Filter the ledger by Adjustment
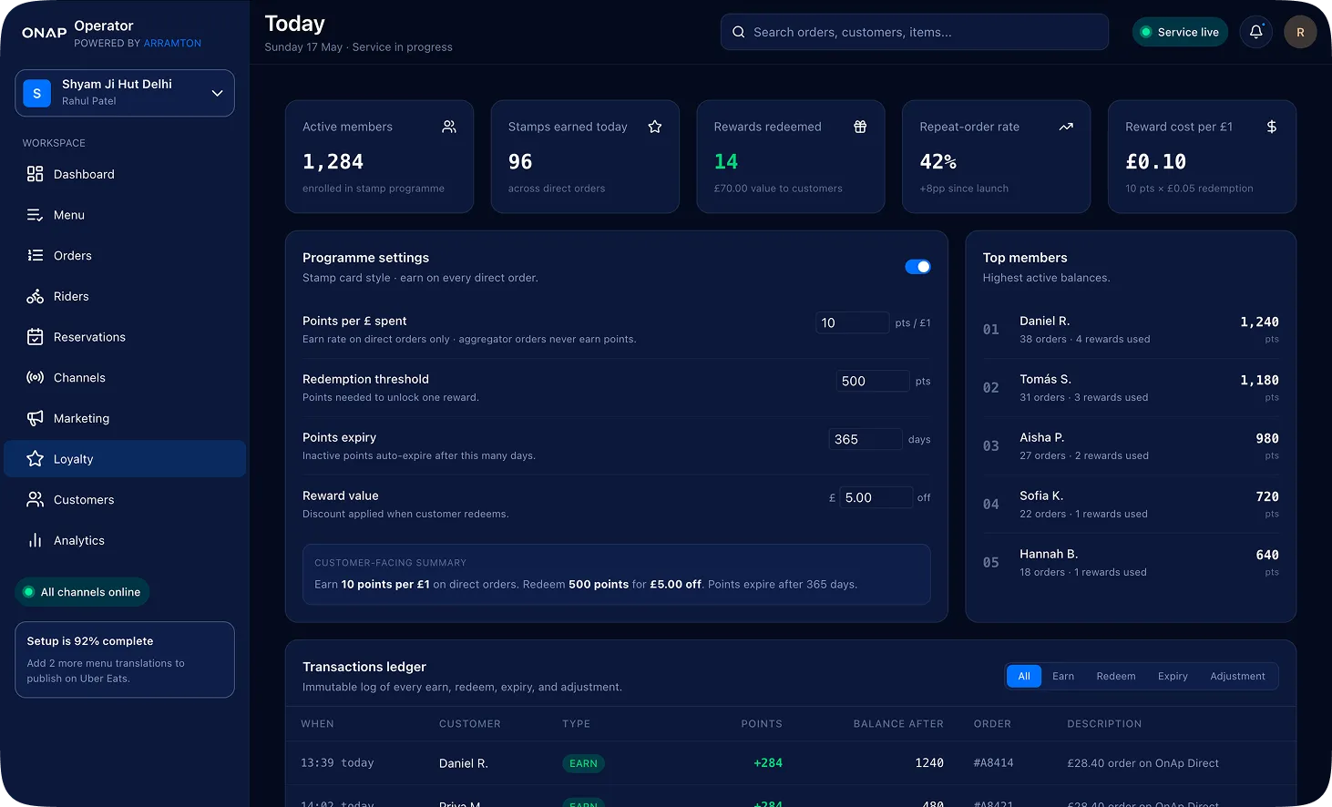 [x=1237, y=676]
